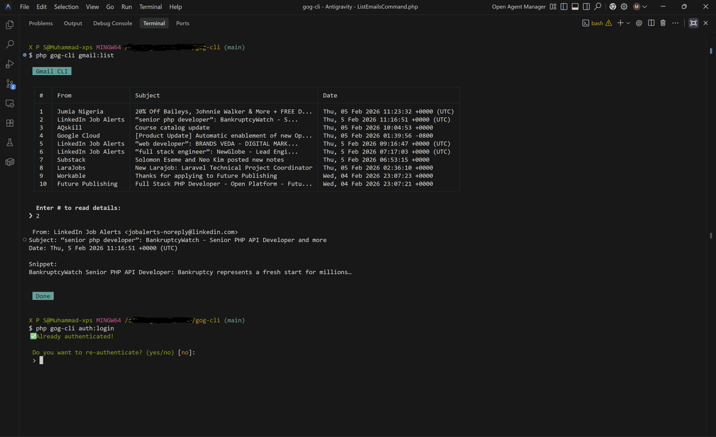Toggle the primary side bar
716x437 pixels.
564,7
